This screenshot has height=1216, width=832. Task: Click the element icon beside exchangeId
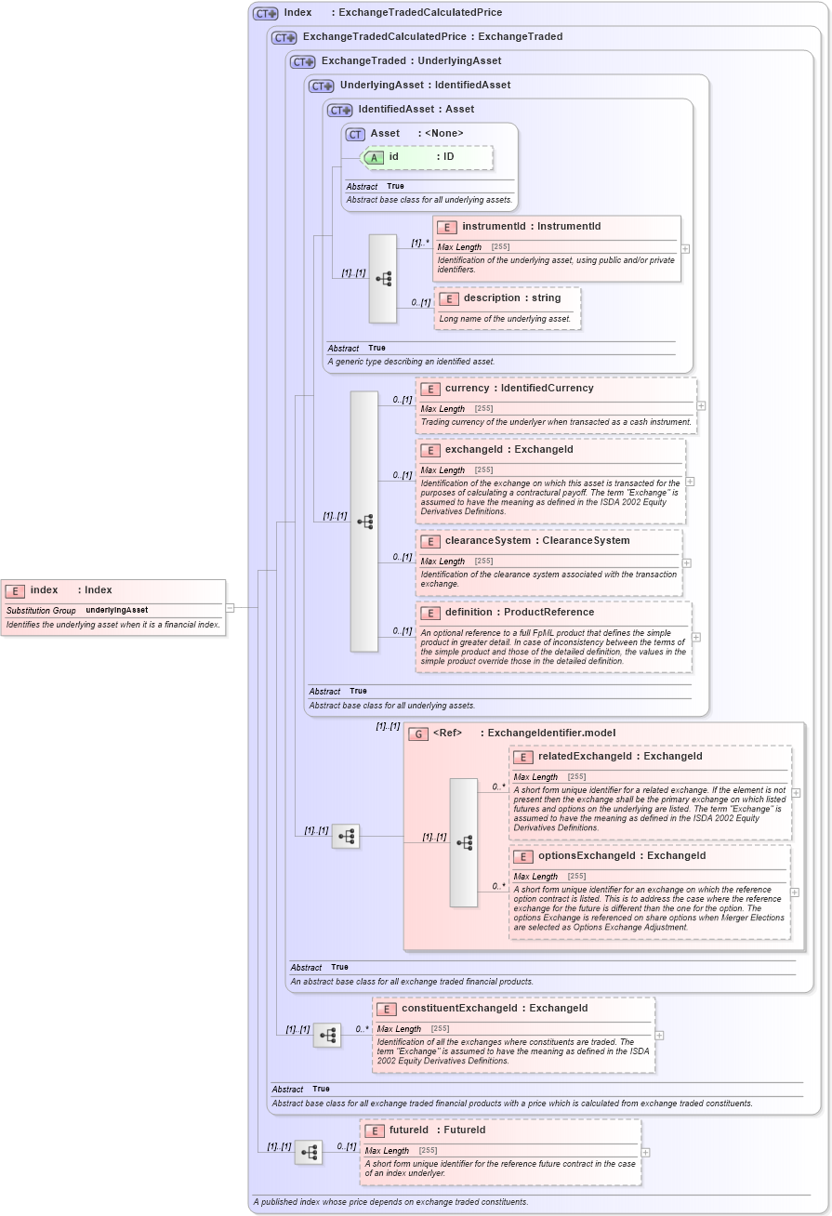[x=430, y=450]
